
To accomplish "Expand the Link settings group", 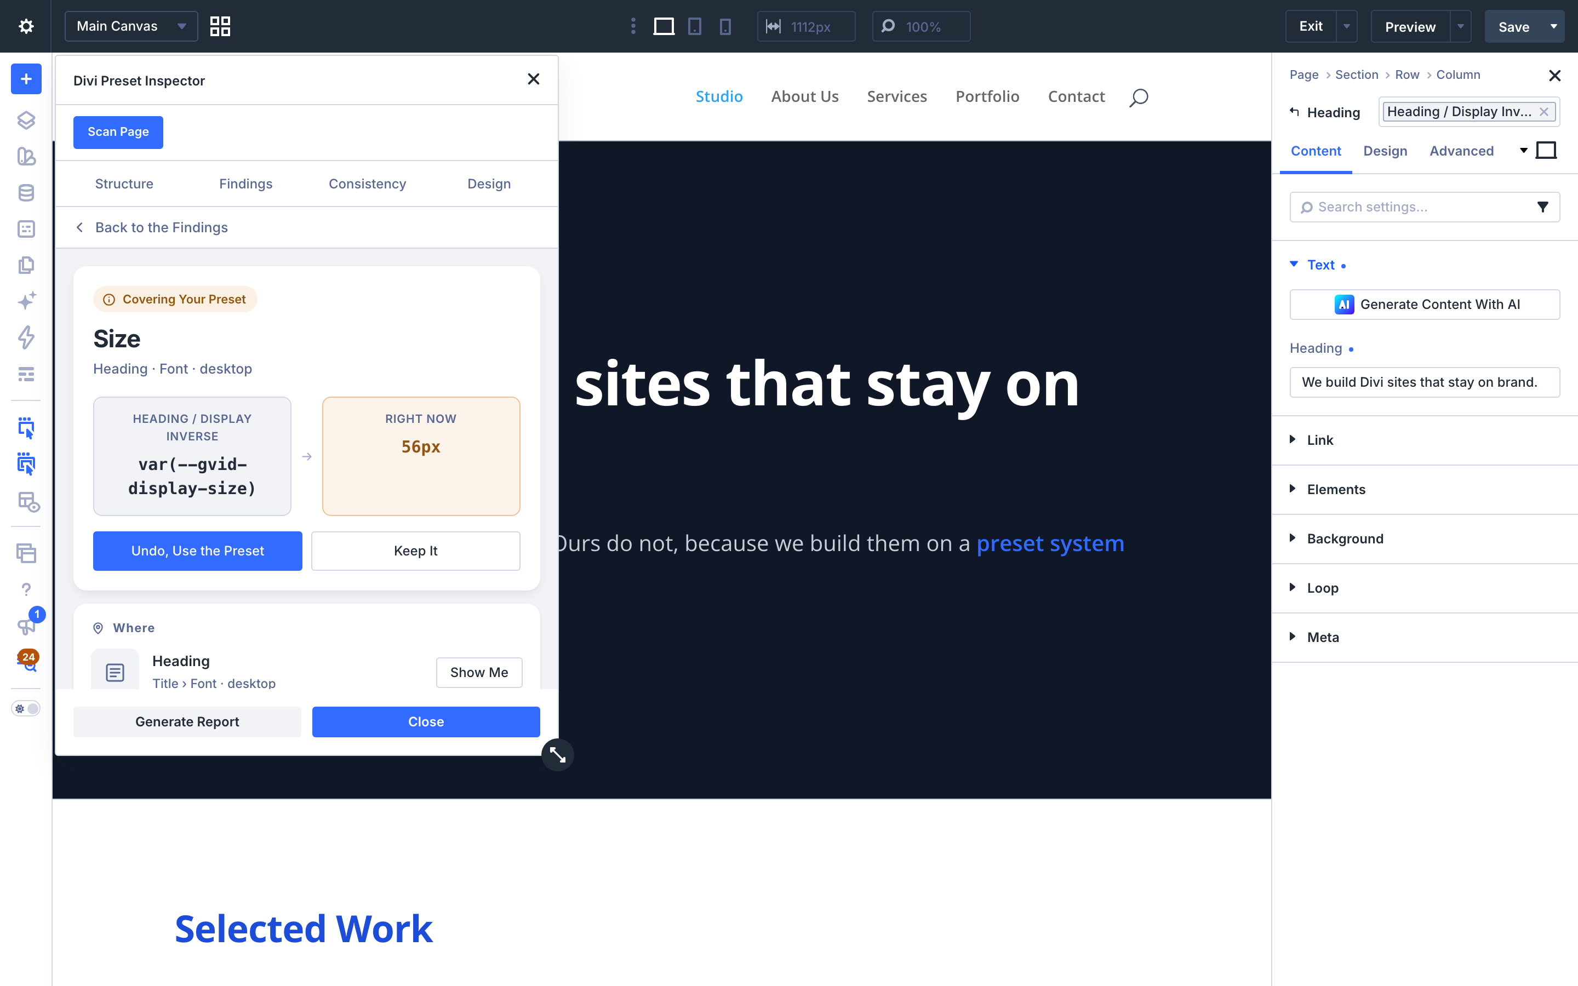I will [x=1425, y=440].
